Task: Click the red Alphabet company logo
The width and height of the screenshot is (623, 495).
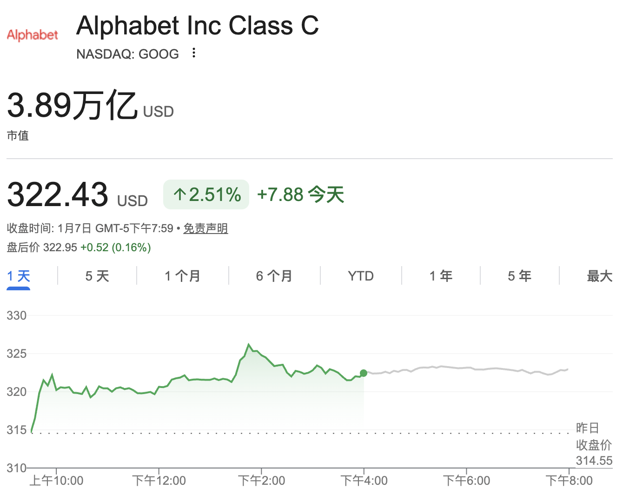Action: tap(32, 35)
